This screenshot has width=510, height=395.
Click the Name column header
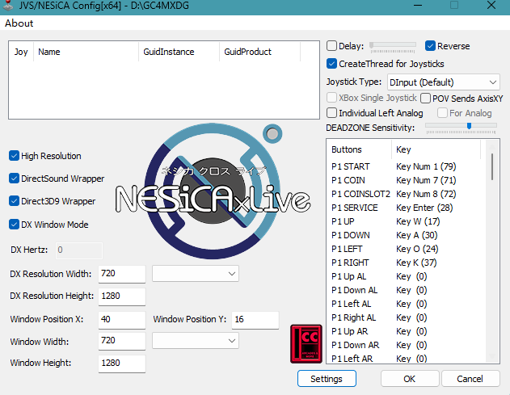tap(86, 52)
